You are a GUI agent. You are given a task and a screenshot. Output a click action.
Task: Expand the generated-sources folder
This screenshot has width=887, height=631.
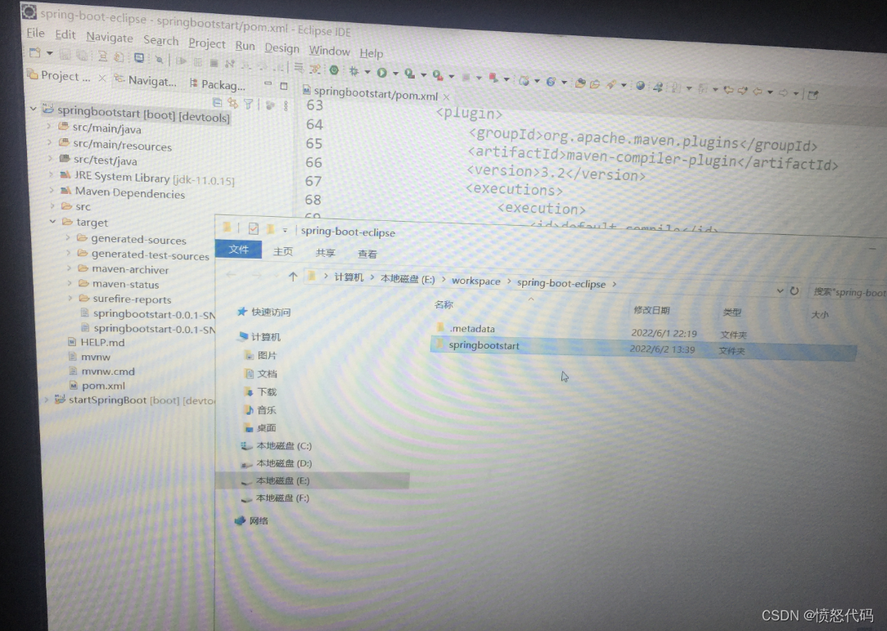(x=68, y=237)
